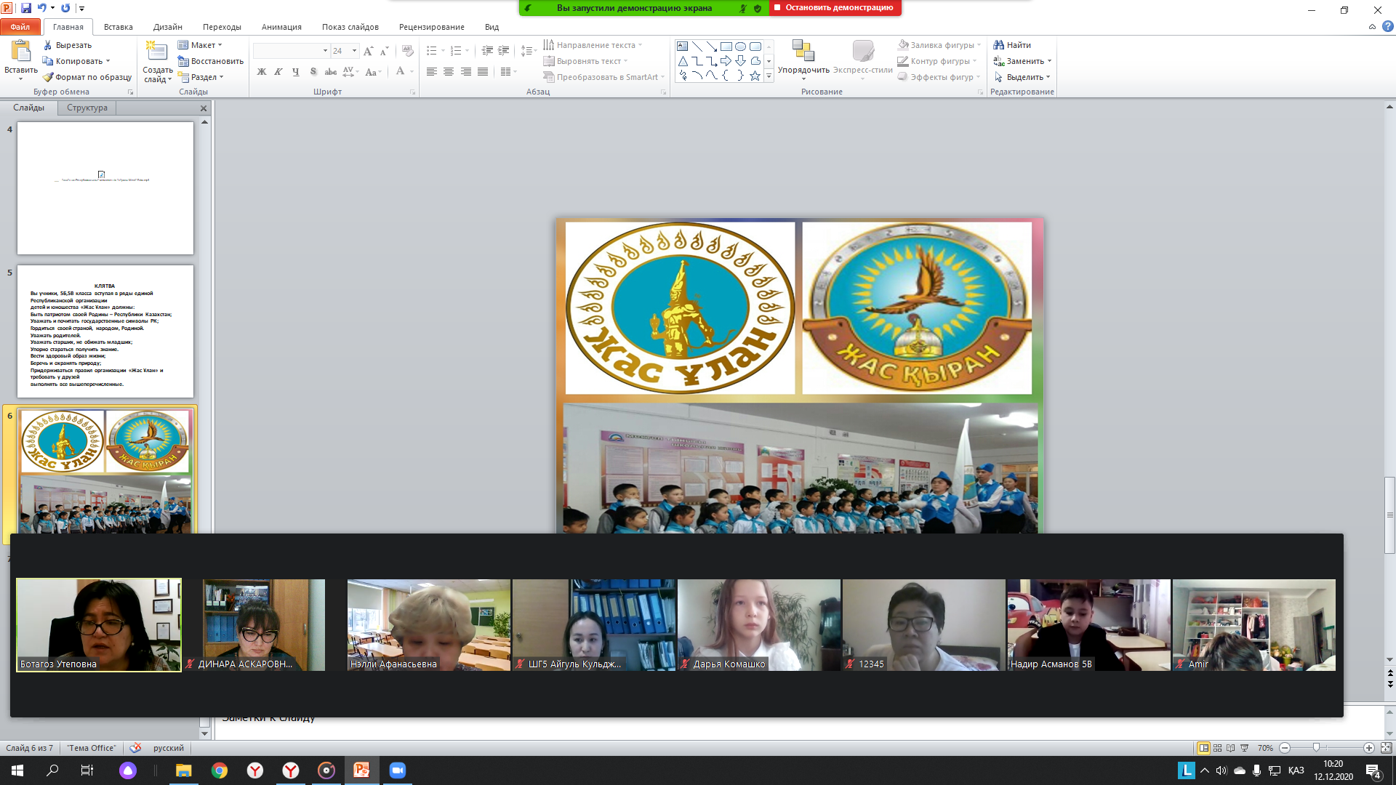Create a new slide (Создать слайд)
1396x785 pixels.
157,52
